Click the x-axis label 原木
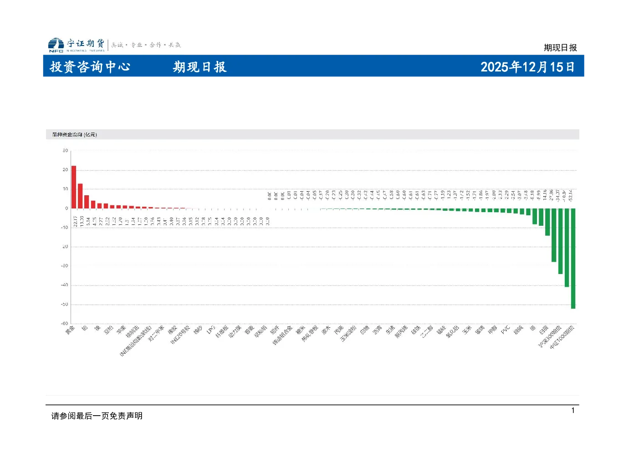639x452 pixels. tap(326, 330)
